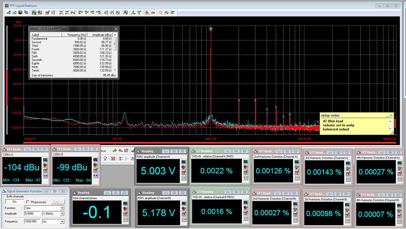This screenshot has width=406, height=229.
Task: Click the red icon in 3rd Harmonic Distortion Channel B
Action: pos(347,210)
